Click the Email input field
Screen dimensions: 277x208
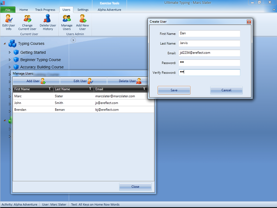209,53
